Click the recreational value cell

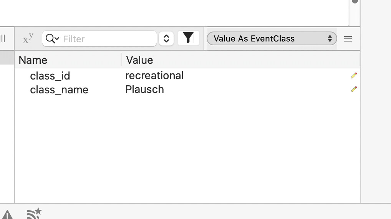(154, 75)
